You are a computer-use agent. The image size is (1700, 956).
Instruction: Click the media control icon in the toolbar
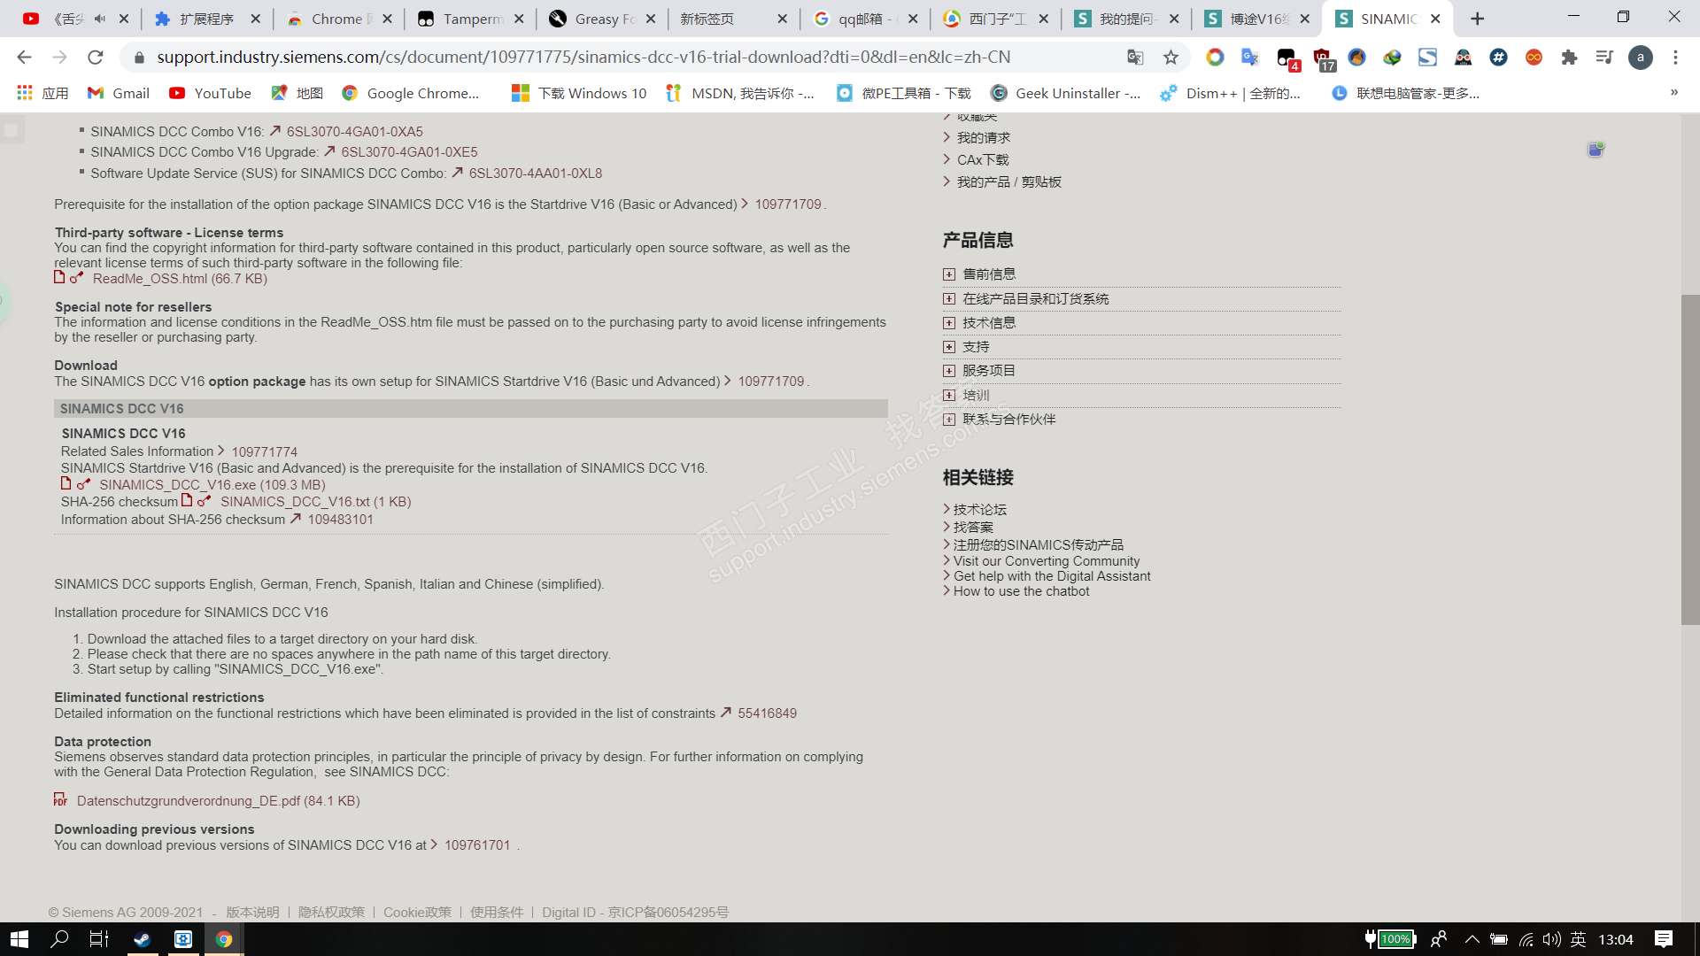coord(1604,58)
